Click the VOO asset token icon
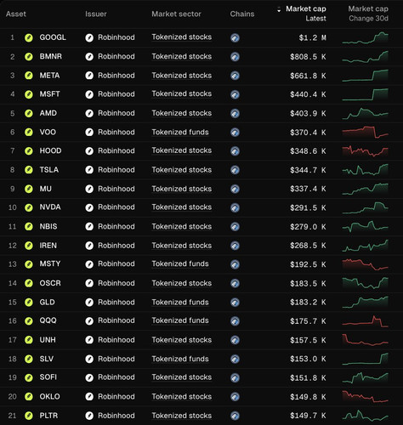The width and height of the screenshot is (403, 425). point(29,133)
